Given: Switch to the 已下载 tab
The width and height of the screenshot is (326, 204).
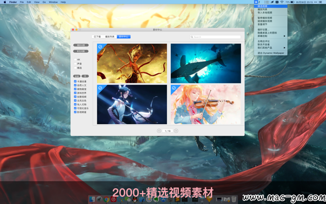Looking at the screenshot, I should (x=97, y=37).
